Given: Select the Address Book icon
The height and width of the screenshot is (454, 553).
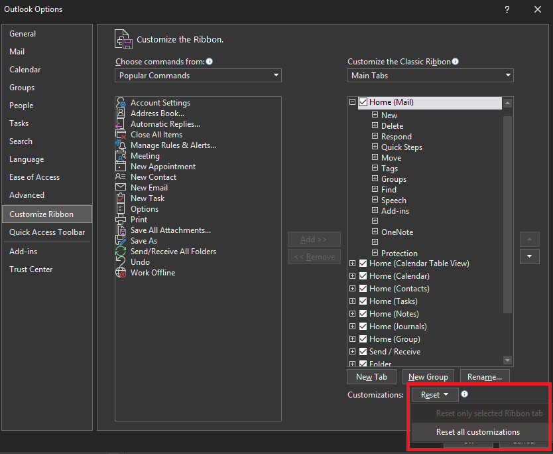Looking at the screenshot, I should click(x=121, y=113).
